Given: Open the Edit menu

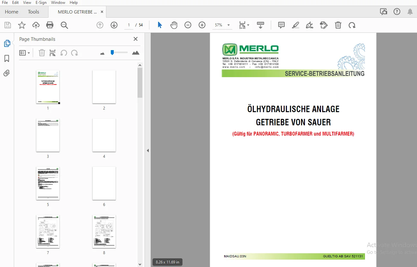Looking at the screenshot, I should coord(15,3).
